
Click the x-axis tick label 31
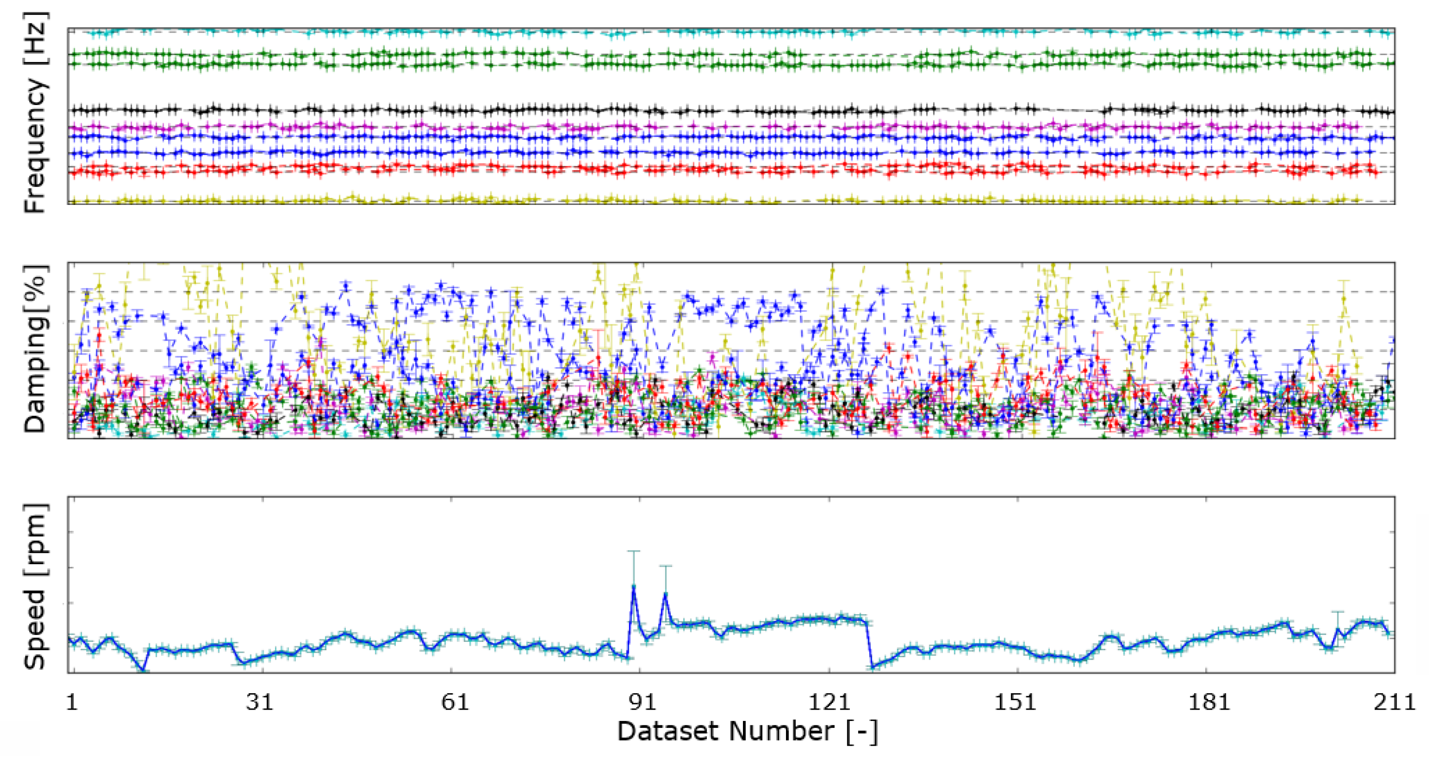pos(260,702)
